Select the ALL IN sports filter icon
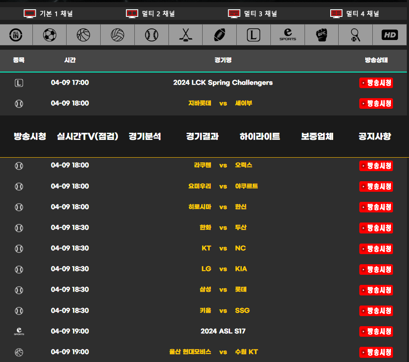This screenshot has width=409, height=362. [16, 35]
